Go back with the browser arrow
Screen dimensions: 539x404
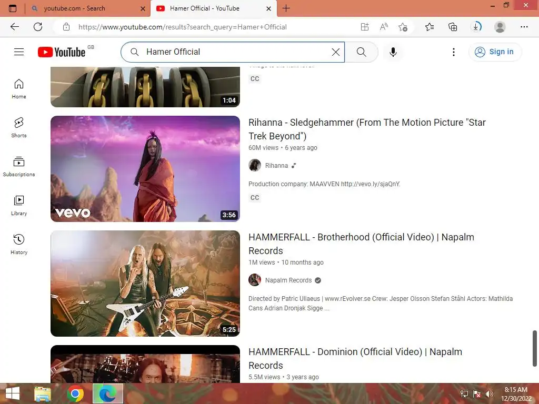pos(15,27)
